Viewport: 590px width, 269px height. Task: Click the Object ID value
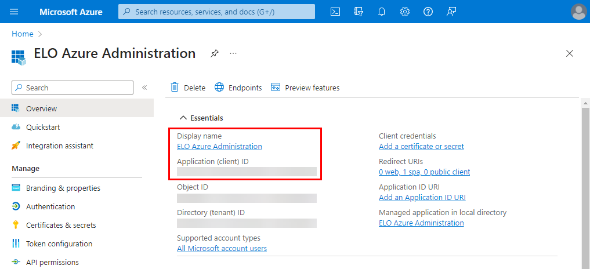pos(247,198)
